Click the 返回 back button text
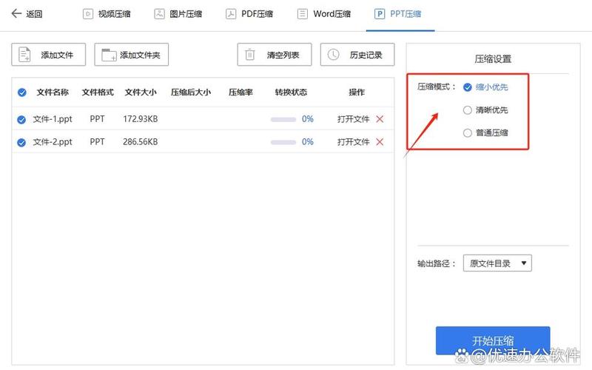This screenshot has height=370, width=592. coord(34,14)
